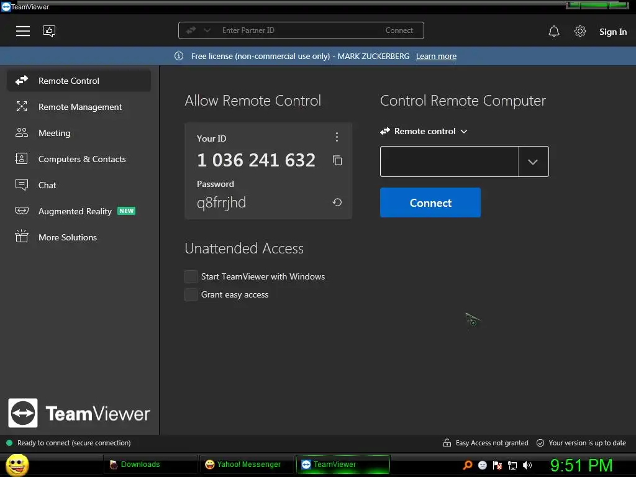636x477 pixels.
Task: Click the round white tray icon
Action: (482, 465)
